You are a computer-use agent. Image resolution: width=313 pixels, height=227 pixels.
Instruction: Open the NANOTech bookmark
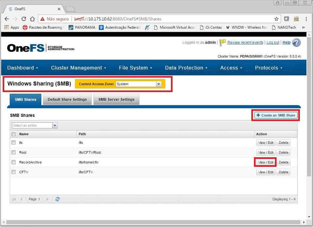pos(284,27)
